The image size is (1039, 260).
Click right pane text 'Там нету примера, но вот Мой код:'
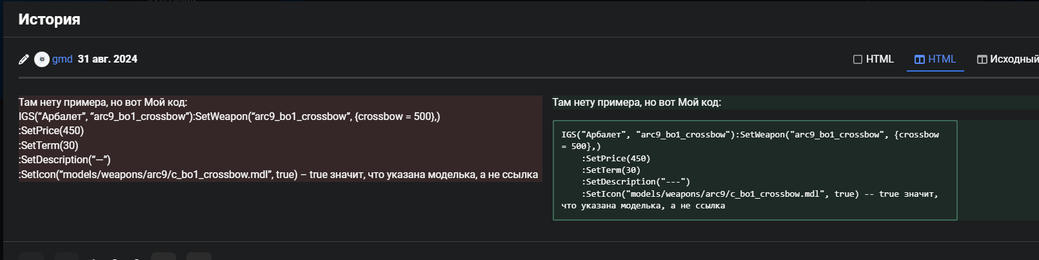(x=637, y=103)
